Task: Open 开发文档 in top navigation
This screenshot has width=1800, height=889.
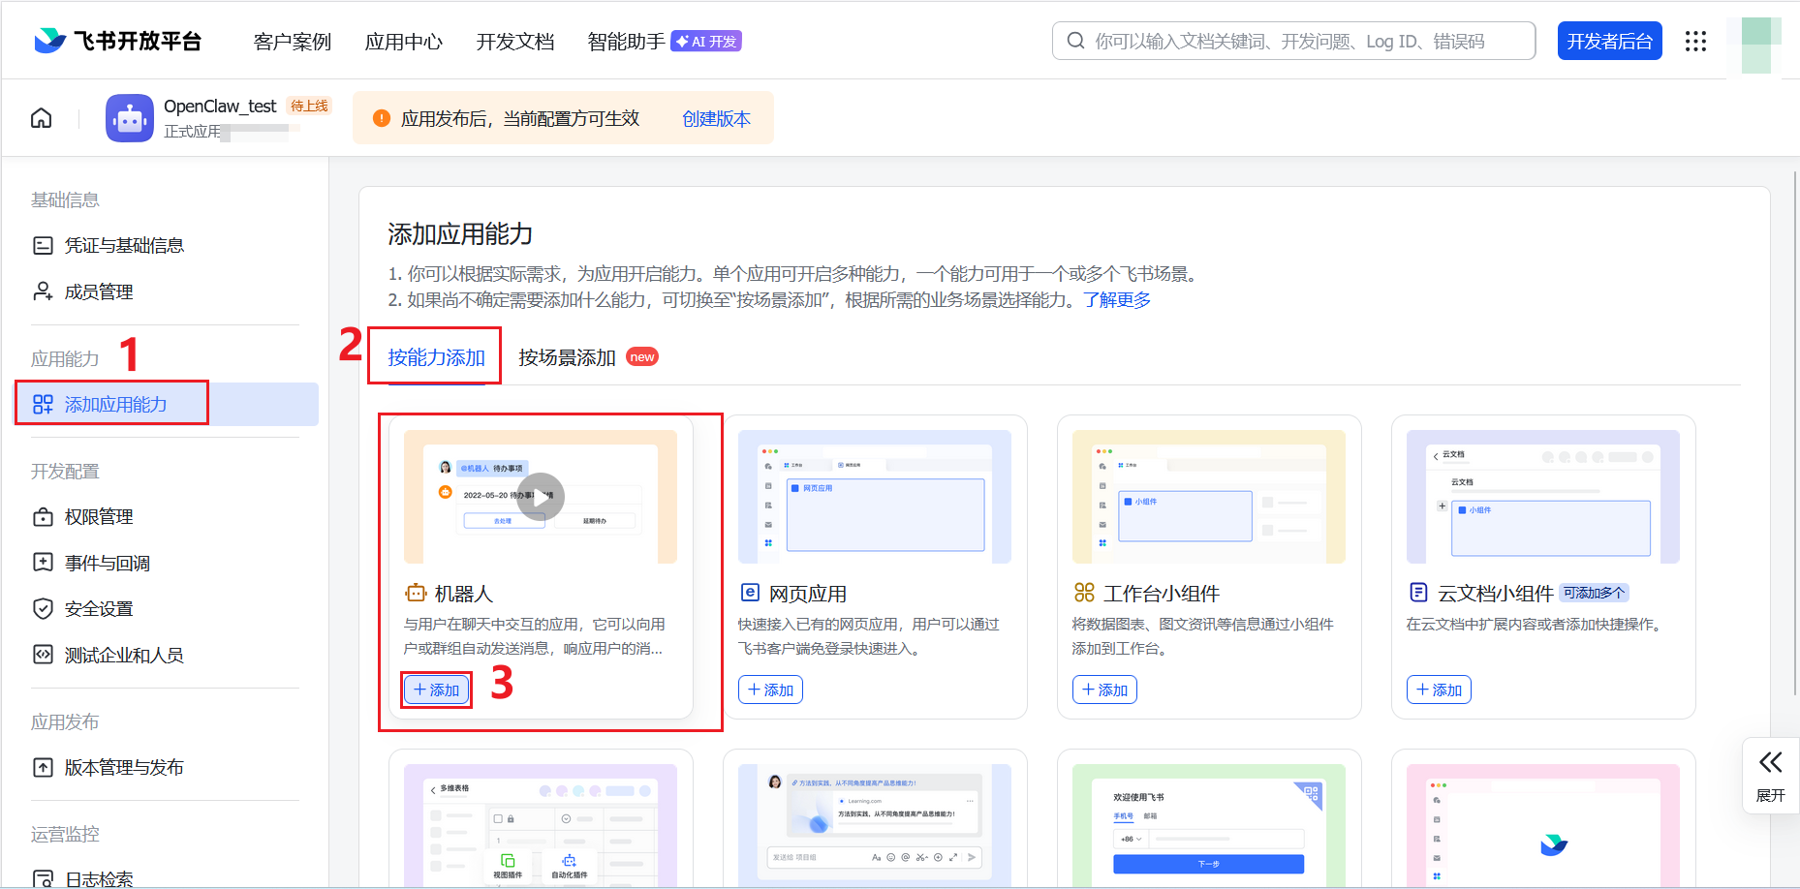Action: (515, 41)
